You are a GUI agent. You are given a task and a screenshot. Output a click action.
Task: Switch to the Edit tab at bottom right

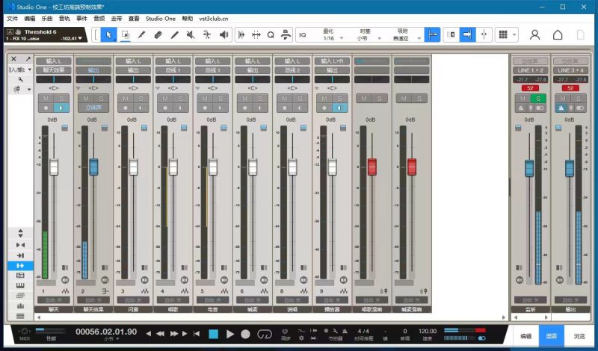click(525, 336)
